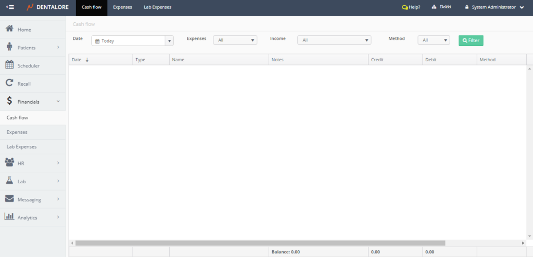Viewport: 533px width, 257px height.
Task: Click the horizontal scrollbar at table bottom
Action: pyautogui.click(x=260, y=243)
